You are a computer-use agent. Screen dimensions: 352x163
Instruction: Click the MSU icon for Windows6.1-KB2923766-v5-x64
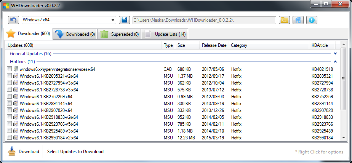16,124
